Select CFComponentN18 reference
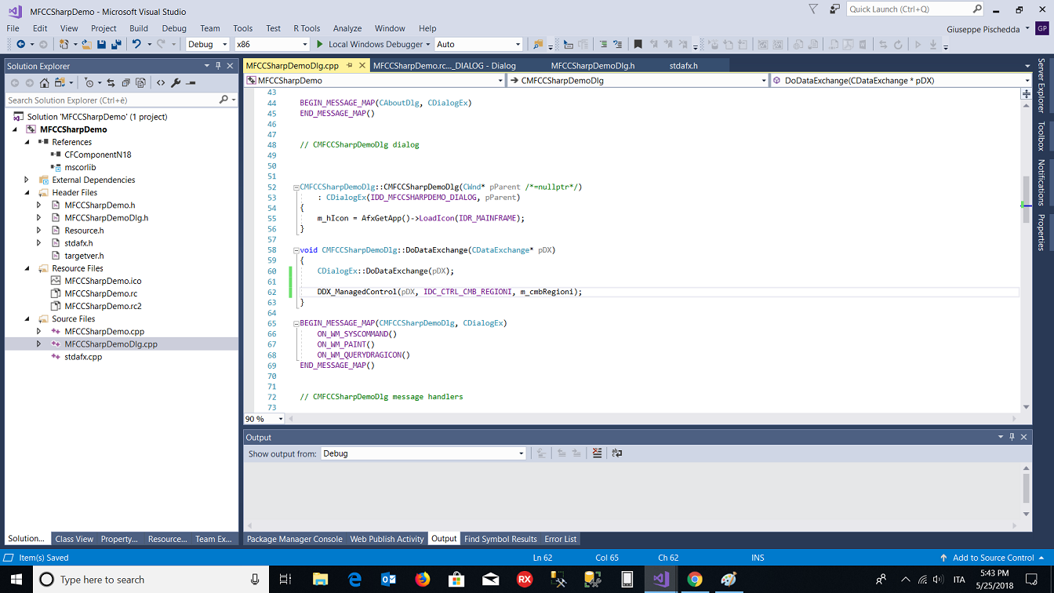 click(x=97, y=155)
